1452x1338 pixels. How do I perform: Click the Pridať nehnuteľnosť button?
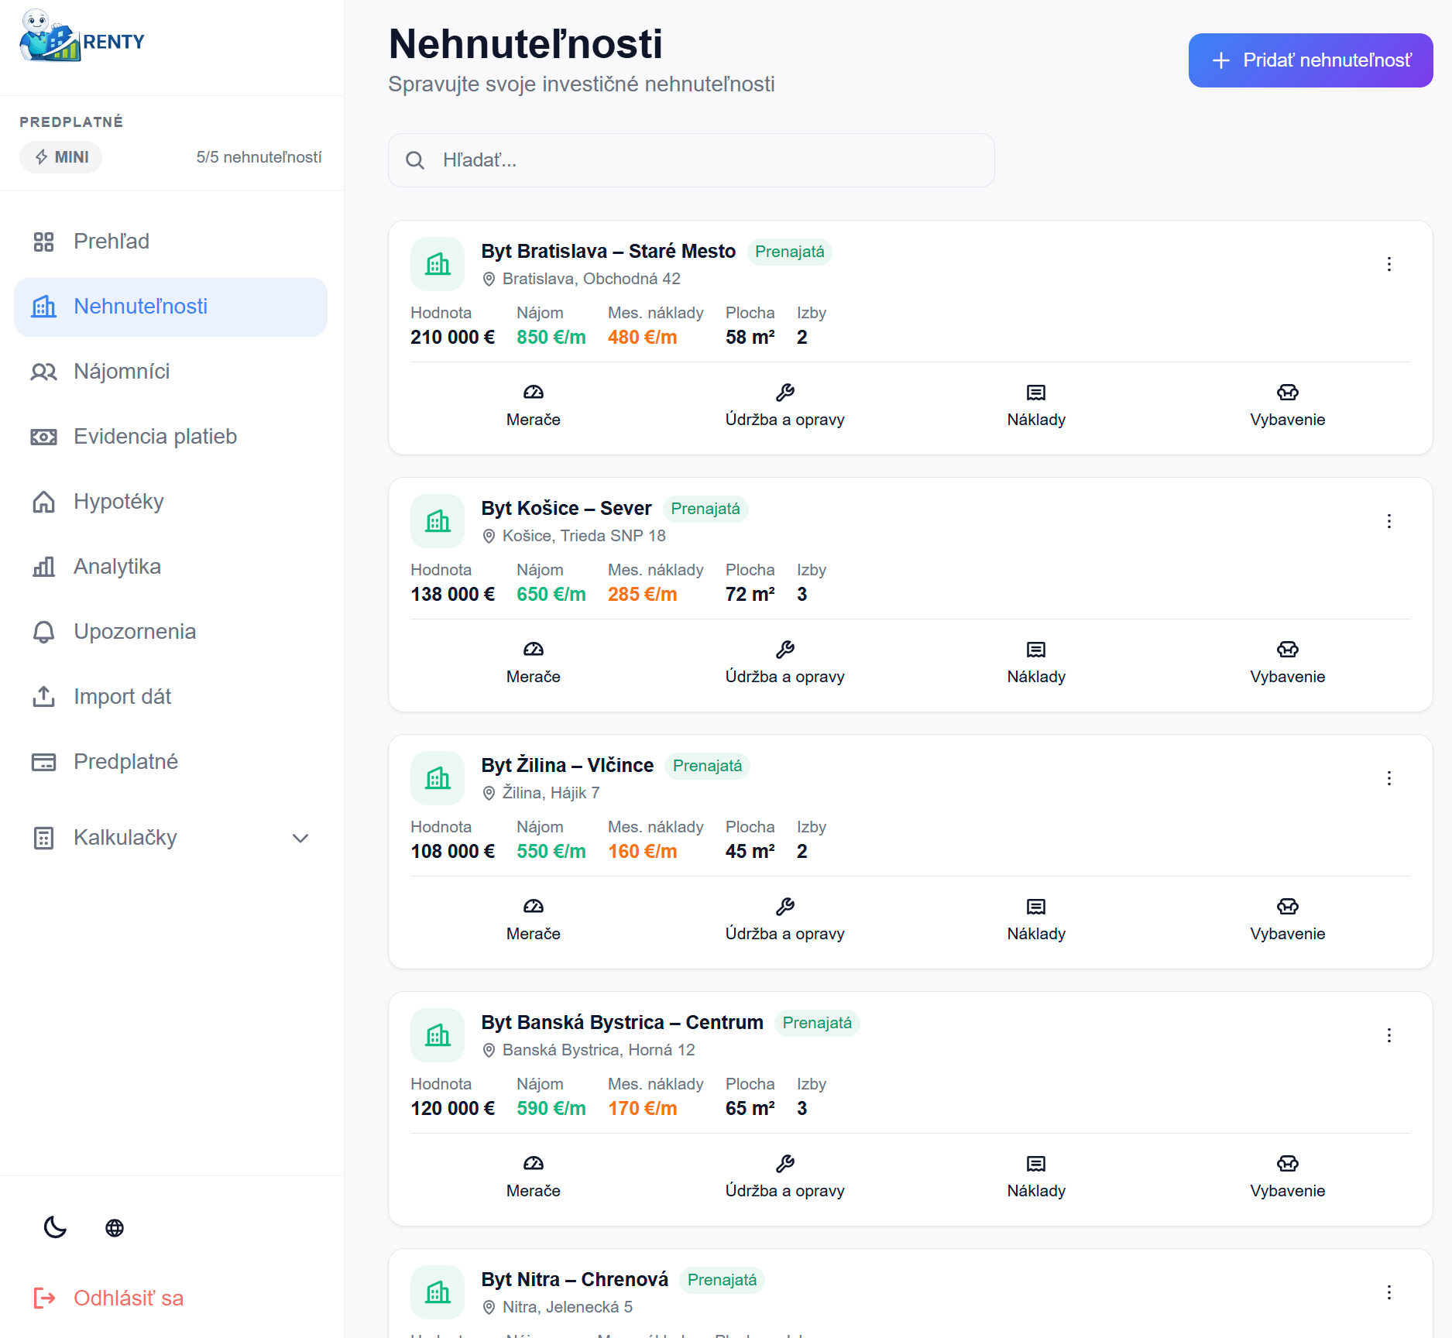[1310, 60]
